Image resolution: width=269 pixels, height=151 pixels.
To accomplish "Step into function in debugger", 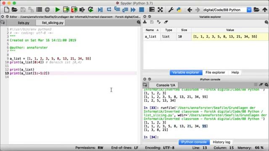I will [x=117, y=9].
